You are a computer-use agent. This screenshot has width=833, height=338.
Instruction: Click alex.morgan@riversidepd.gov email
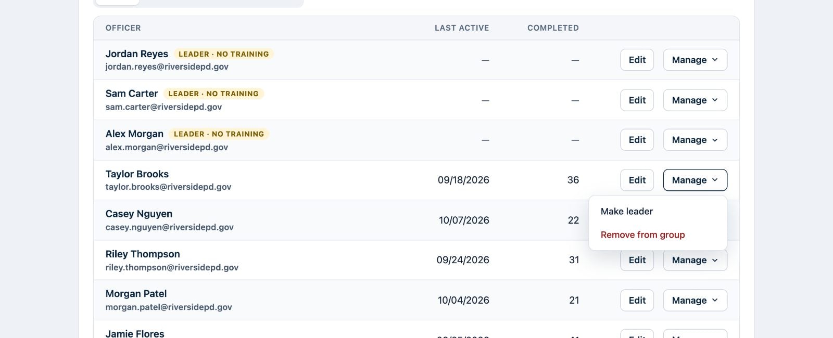click(x=167, y=147)
